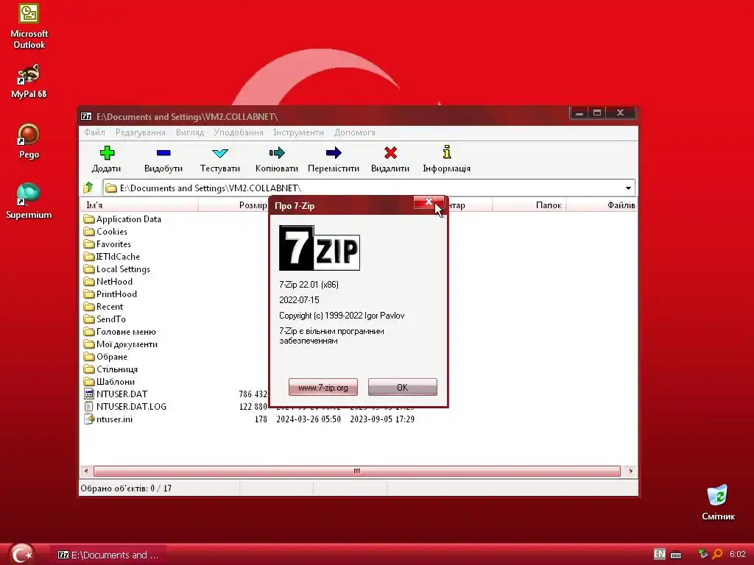This screenshot has width=754, height=565.
Task: Select the IETldCache folder
Action: click(112, 257)
